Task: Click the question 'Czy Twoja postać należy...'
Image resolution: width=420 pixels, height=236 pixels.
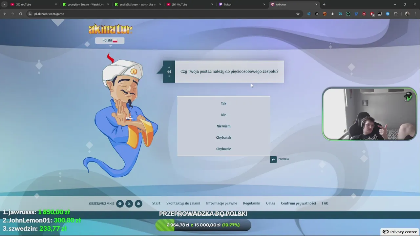Action: [229, 71]
